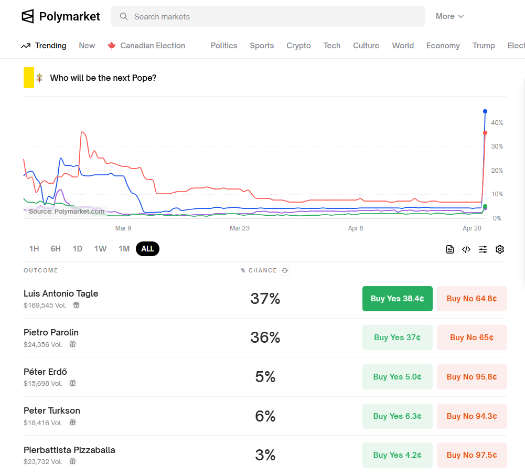This screenshot has width=525, height=474.
Task: Select the 6H time range
Action: click(56, 249)
